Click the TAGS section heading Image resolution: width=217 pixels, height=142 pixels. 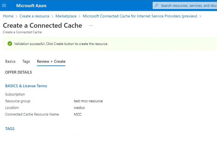point(10,129)
